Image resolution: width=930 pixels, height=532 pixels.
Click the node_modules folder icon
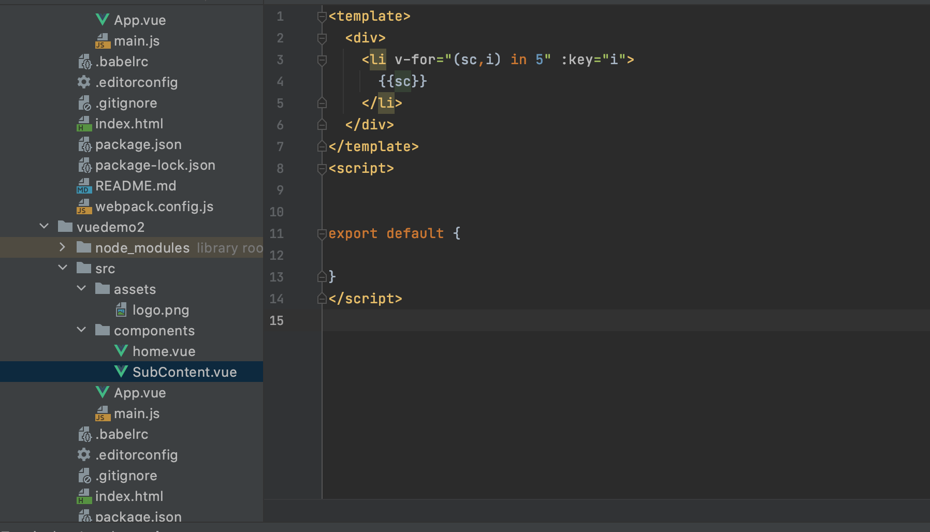[84, 247]
